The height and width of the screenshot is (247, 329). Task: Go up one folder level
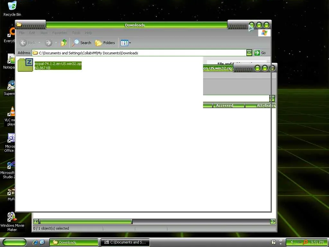tap(64, 43)
